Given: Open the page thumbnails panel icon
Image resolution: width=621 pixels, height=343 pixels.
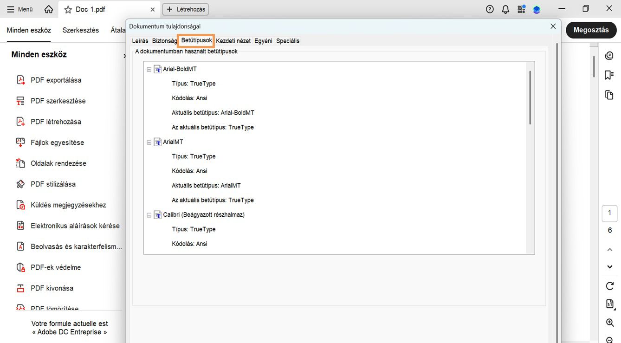Looking at the screenshot, I should pyautogui.click(x=609, y=95).
